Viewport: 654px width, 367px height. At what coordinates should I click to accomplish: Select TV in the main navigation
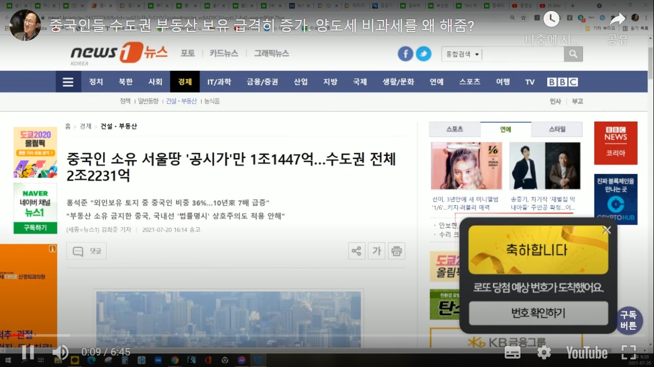coord(530,82)
